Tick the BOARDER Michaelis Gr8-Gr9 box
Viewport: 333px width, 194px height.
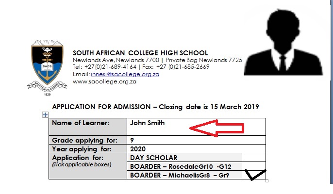(253, 175)
